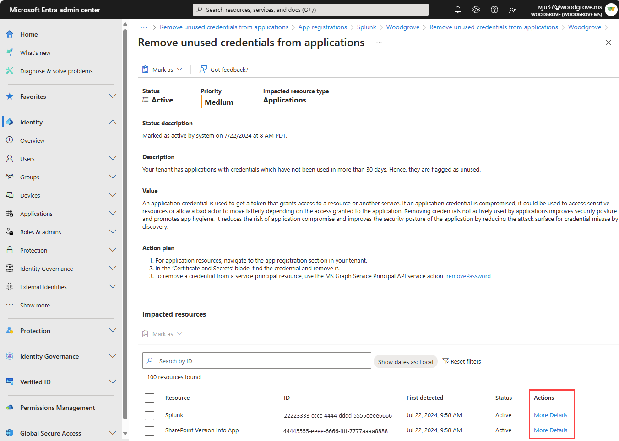Click the Verified ID icon
Viewport: 619px width, 441px height.
tap(10, 382)
